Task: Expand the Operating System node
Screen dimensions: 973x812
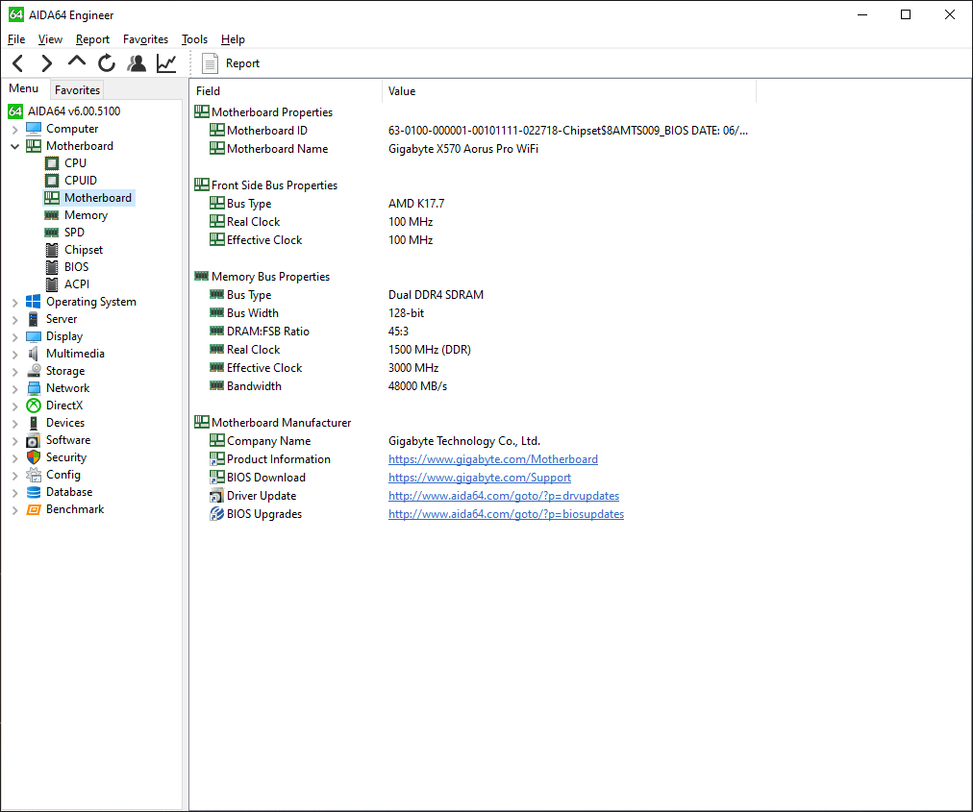Action: (x=14, y=302)
